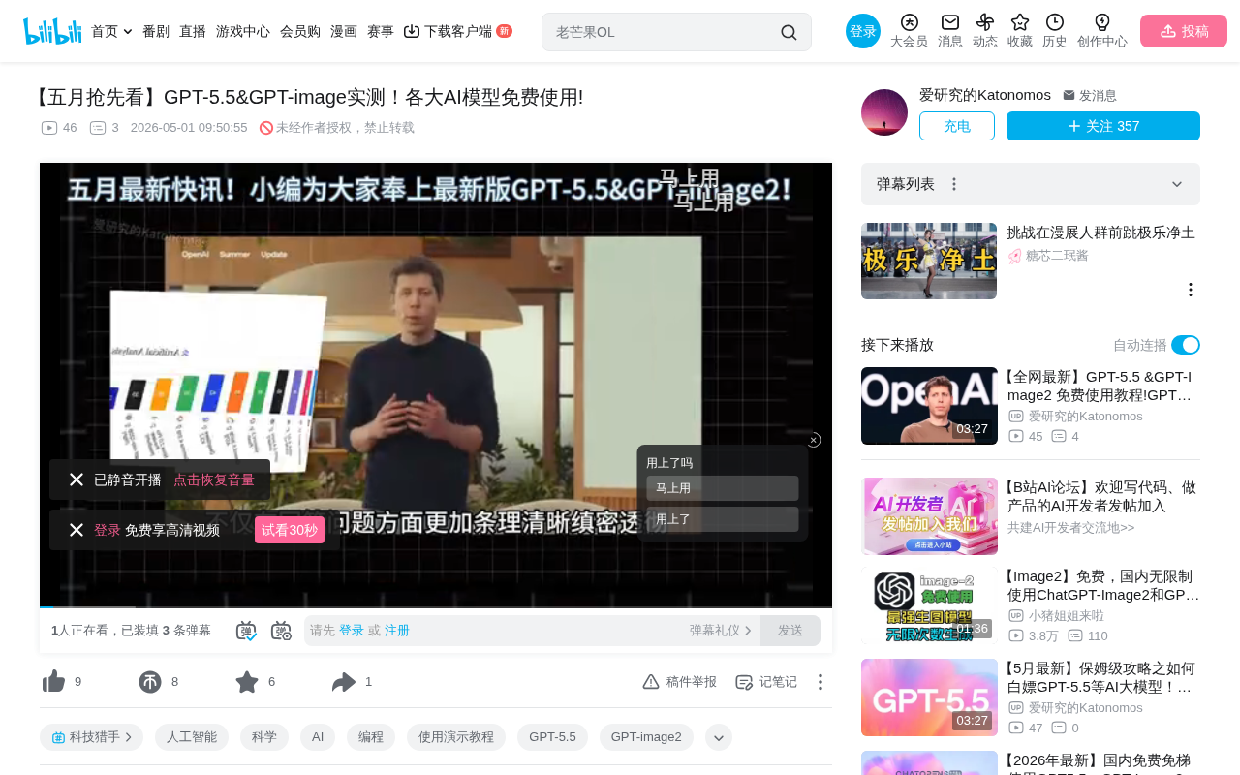Vote 马上用 in the poll

(x=723, y=488)
